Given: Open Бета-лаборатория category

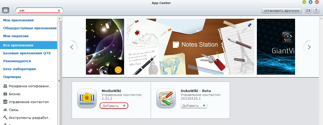Looking at the screenshot, I should [19, 69].
